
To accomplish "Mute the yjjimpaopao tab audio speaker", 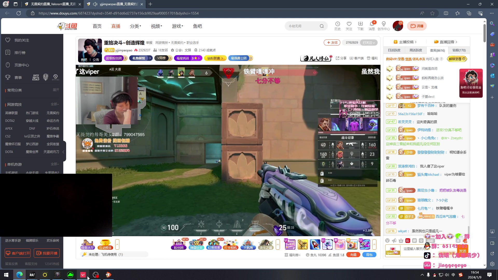I will (95, 4).
